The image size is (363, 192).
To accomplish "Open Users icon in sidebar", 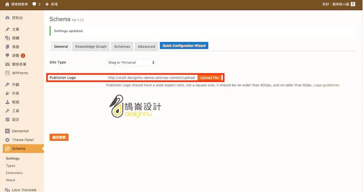I will click(7, 102).
